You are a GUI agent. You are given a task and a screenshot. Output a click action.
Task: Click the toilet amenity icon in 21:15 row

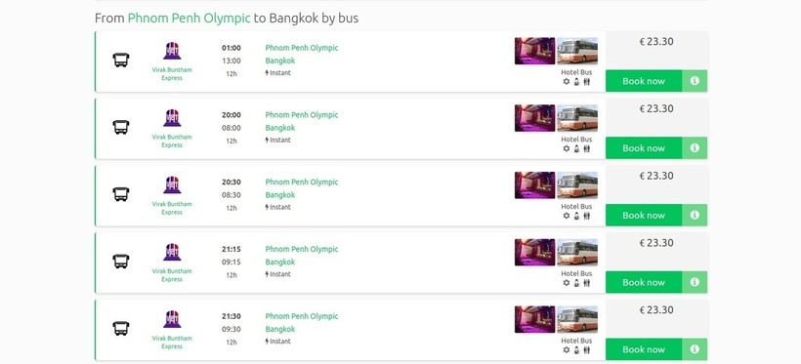(x=586, y=283)
